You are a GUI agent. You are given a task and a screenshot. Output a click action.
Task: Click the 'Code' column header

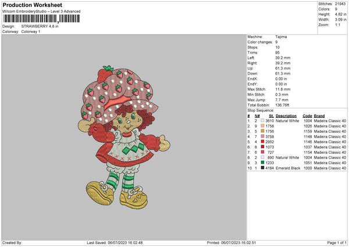pos(307,116)
